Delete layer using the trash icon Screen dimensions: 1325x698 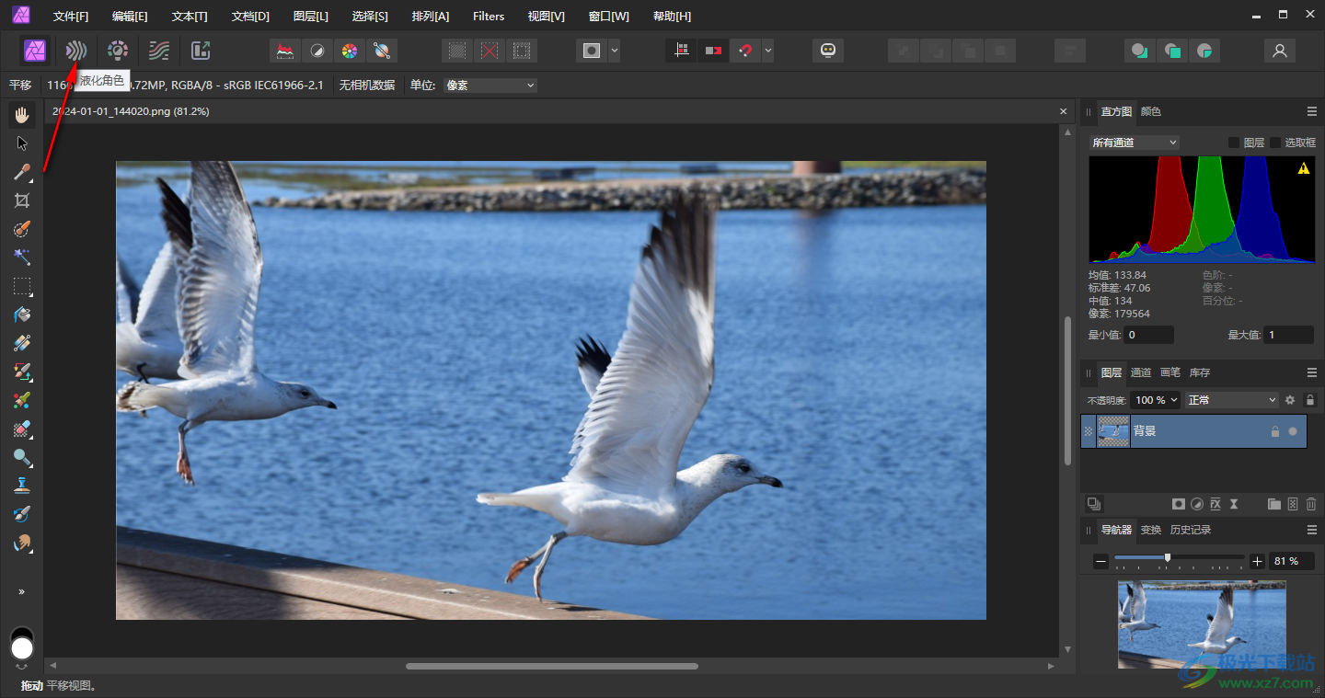pos(1310,504)
